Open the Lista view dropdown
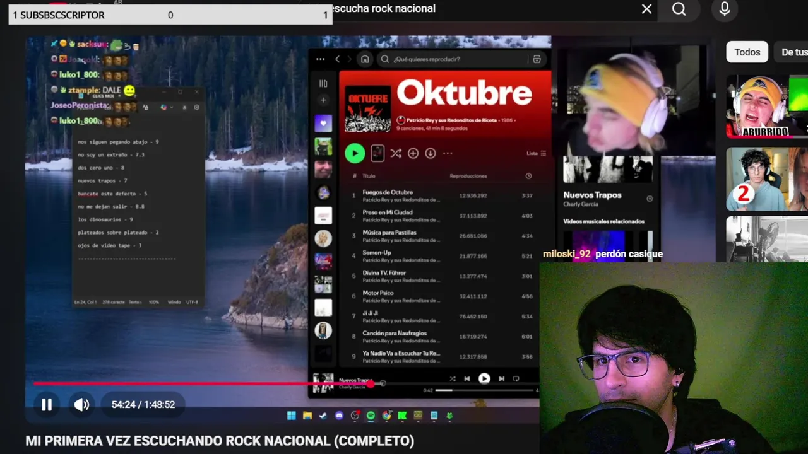 pos(536,153)
